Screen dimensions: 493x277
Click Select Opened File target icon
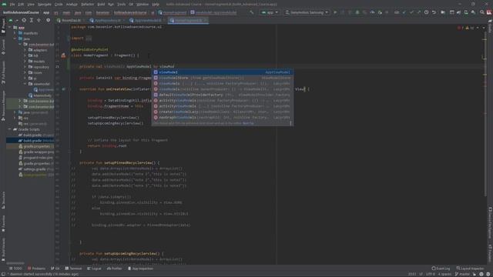pyautogui.click(x=24, y=20)
